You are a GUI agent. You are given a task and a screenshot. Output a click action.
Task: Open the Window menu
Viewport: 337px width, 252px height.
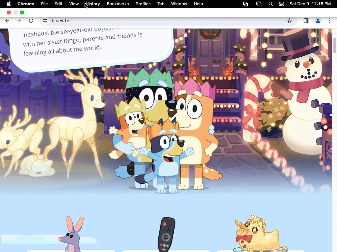(x=179, y=4)
